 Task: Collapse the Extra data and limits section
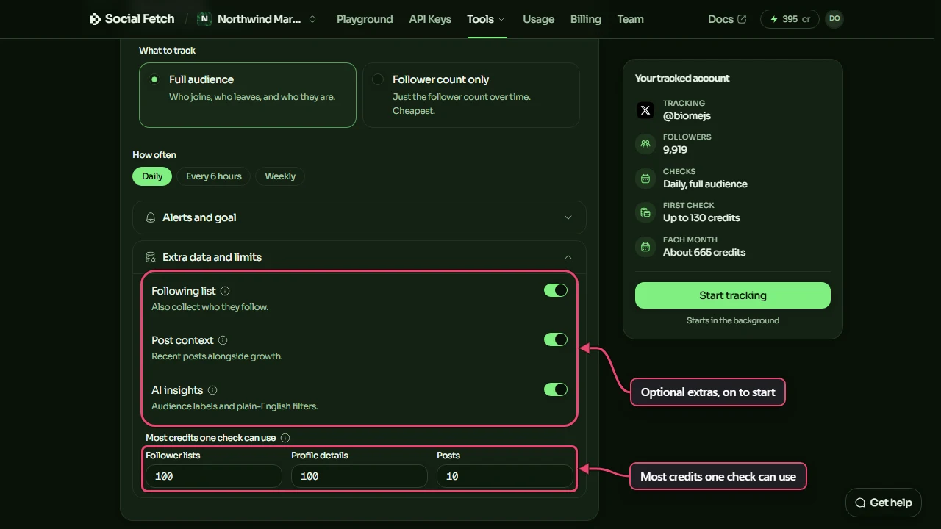359,257
